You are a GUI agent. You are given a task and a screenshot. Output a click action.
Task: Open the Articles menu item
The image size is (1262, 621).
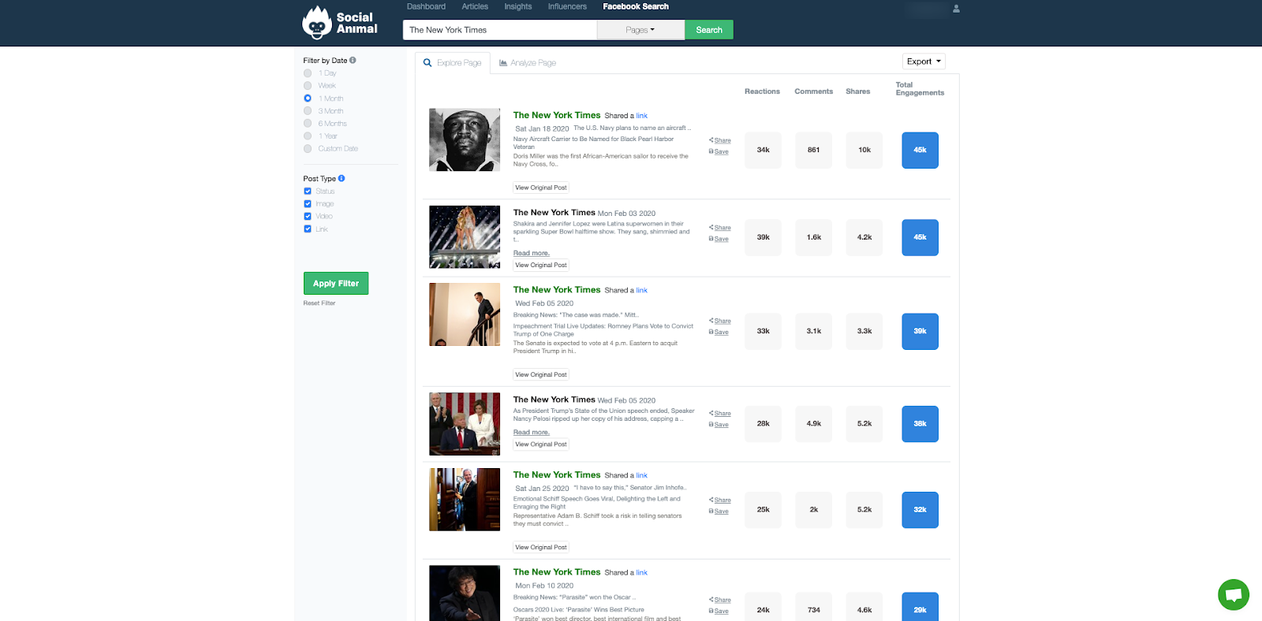point(475,6)
